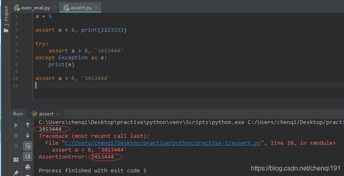
Task: Stop the running process
Action: click(16, 136)
